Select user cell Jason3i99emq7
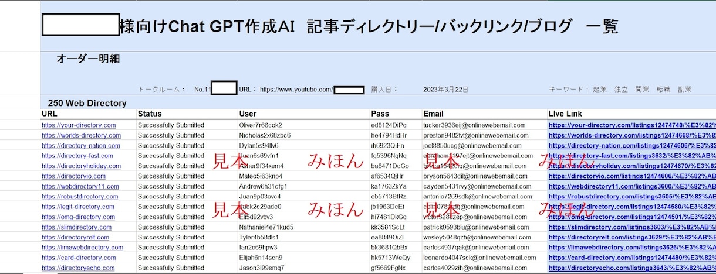The image size is (716, 274). (x=261, y=268)
